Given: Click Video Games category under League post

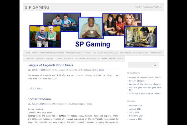Looking at the screenshot, I should (98, 70).
